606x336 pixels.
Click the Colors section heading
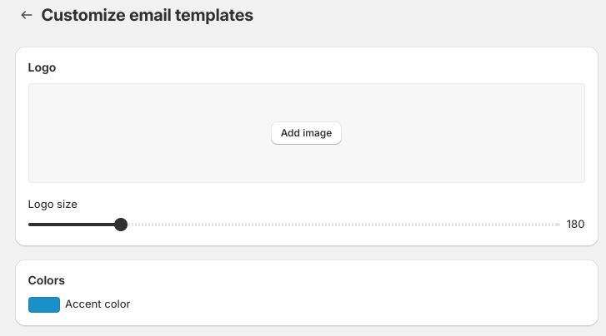coord(47,281)
